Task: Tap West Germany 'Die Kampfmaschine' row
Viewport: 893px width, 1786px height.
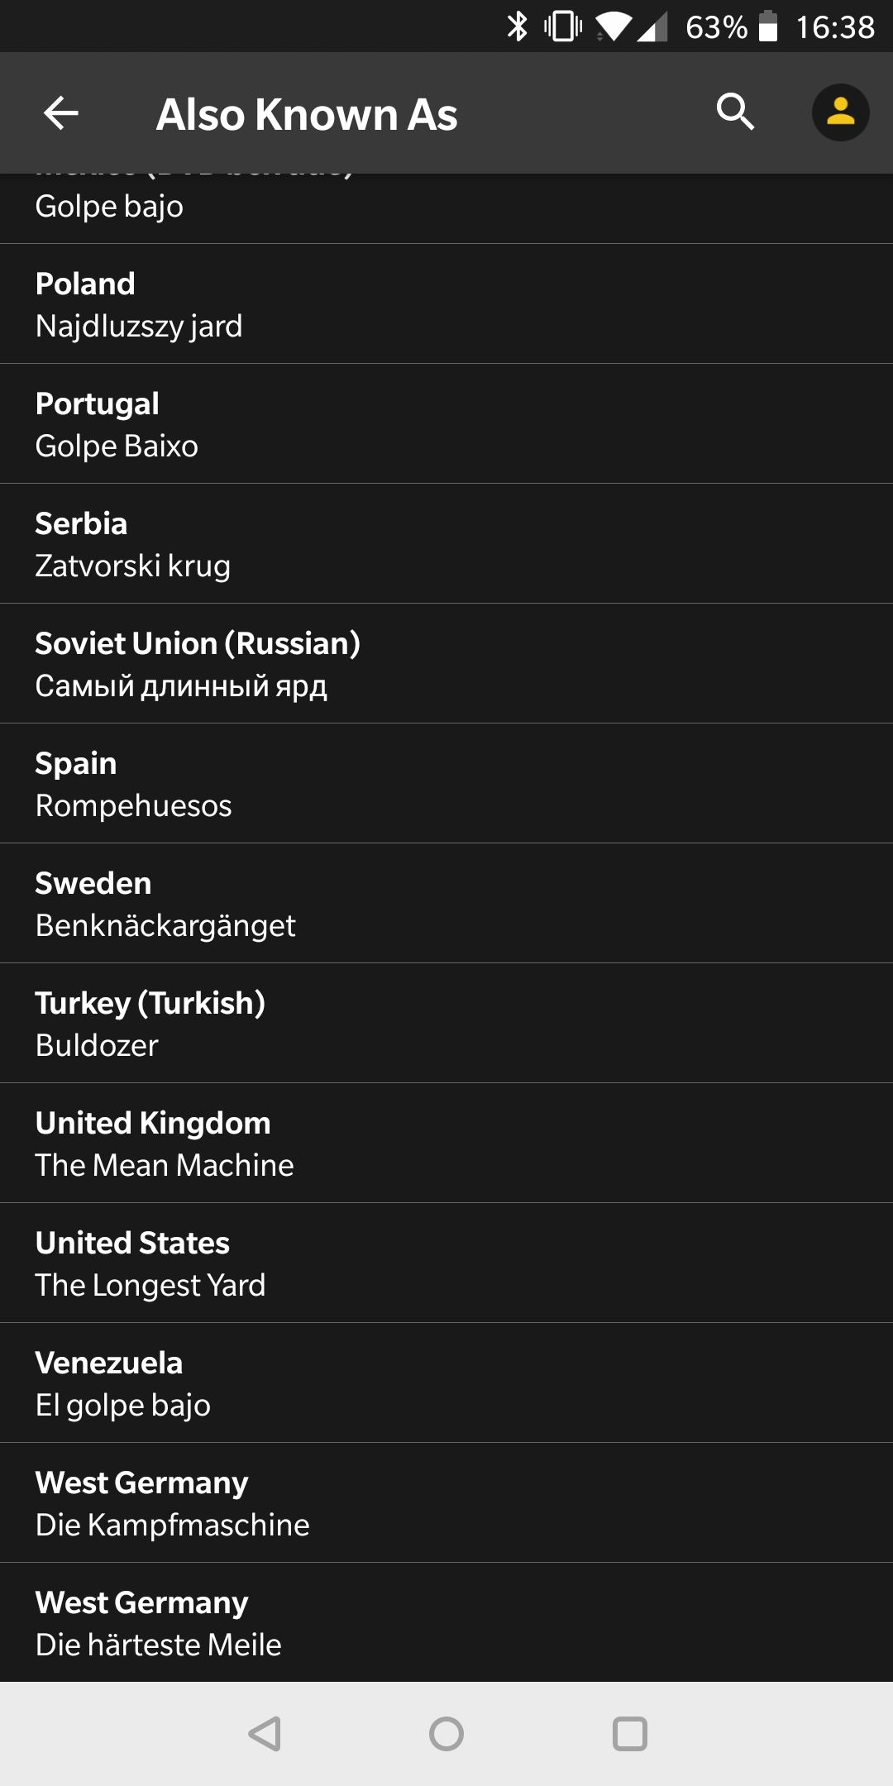Action: coord(446,1503)
